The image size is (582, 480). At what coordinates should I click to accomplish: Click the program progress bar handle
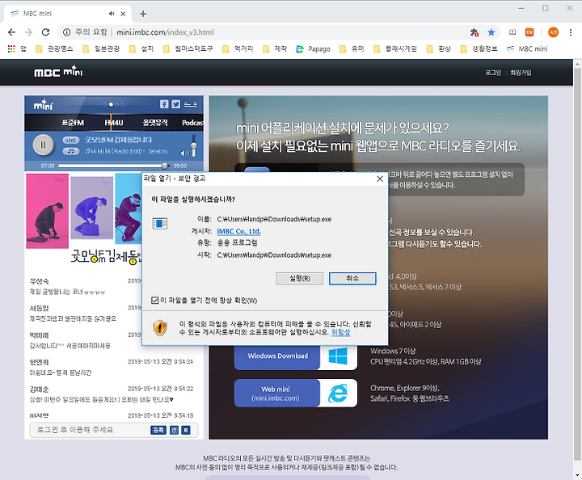point(164,166)
